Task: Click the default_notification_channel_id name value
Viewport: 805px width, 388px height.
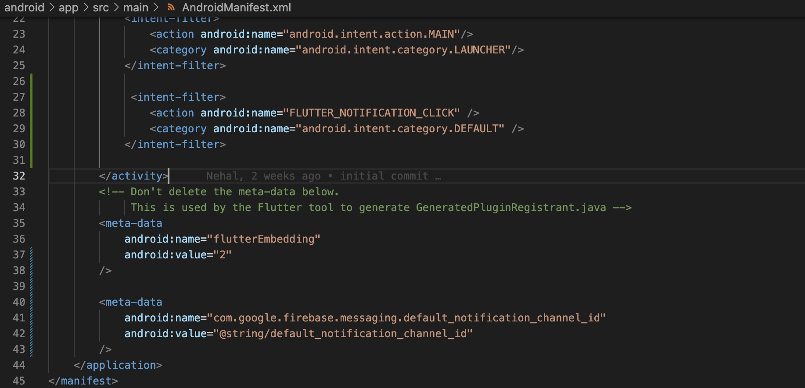Action: (x=406, y=318)
